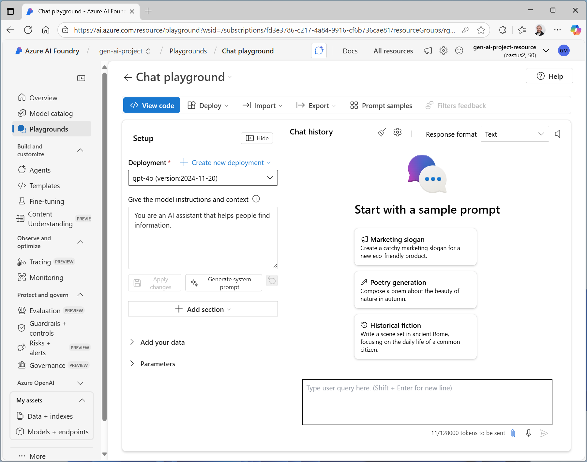Select Model catalog in the sidebar
Screen dimensions: 587x462
coord(51,113)
